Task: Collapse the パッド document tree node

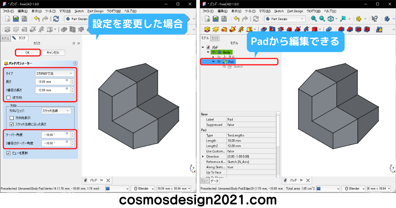Action: click(x=203, y=47)
